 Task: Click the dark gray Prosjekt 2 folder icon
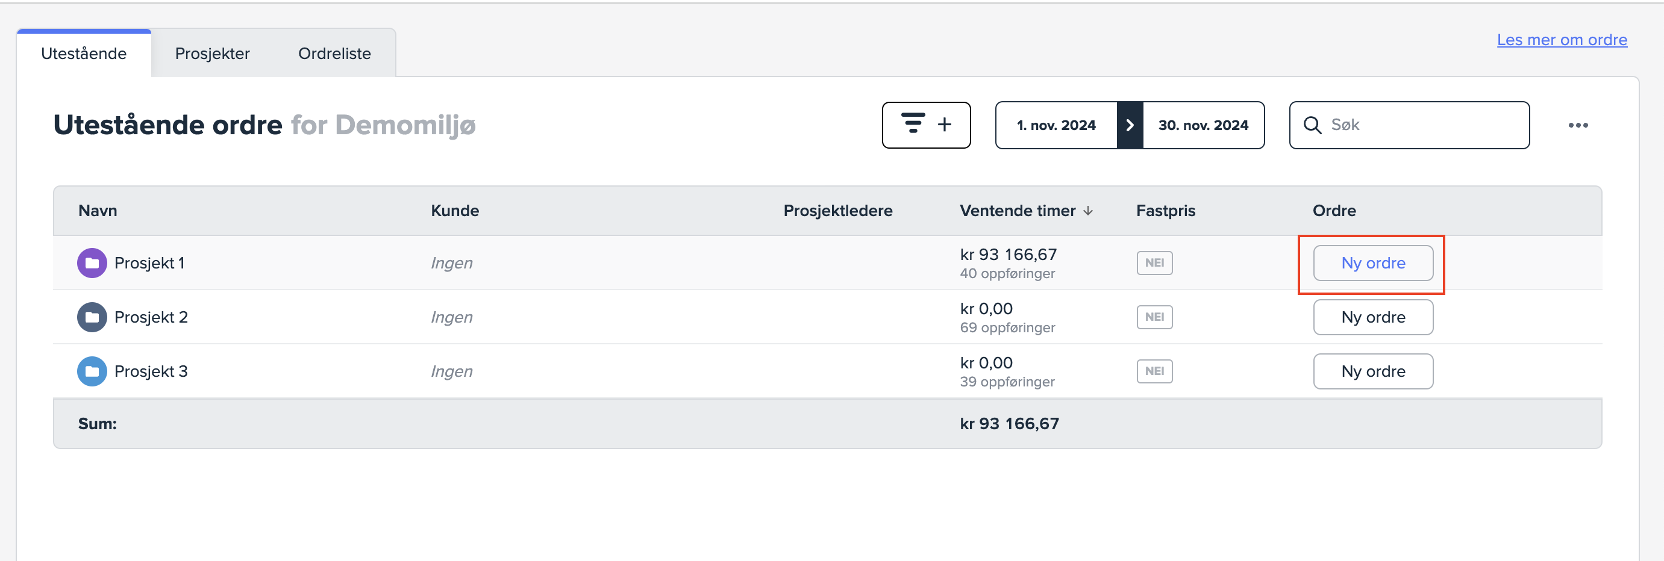click(x=92, y=317)
